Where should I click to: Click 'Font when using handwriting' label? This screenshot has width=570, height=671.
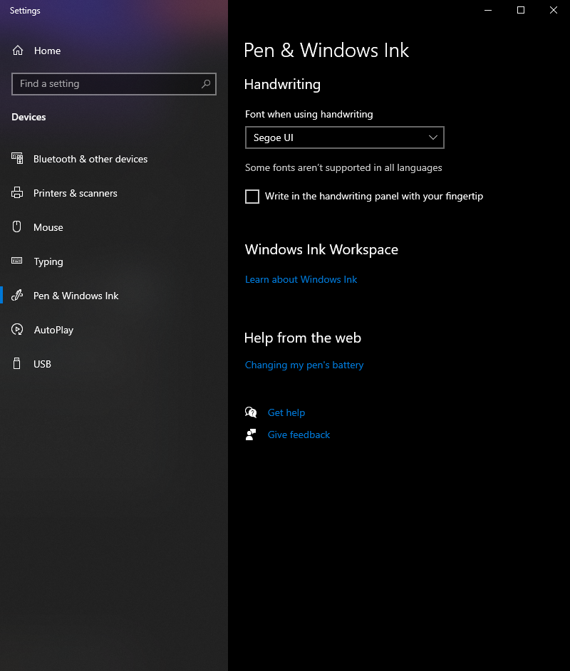(309, 114)
